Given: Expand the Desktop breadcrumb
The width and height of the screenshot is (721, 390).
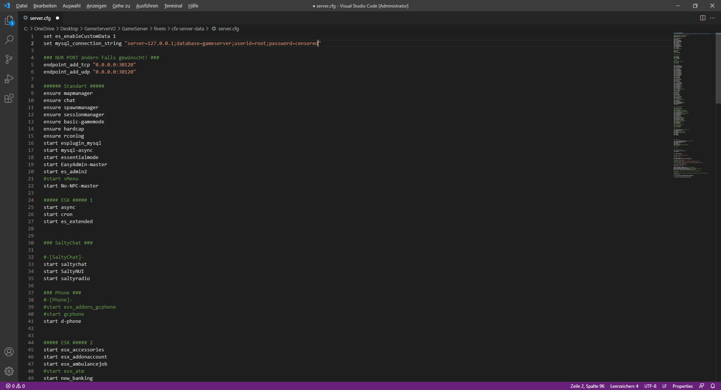Looking at the screenshot, I should [69, 28].
